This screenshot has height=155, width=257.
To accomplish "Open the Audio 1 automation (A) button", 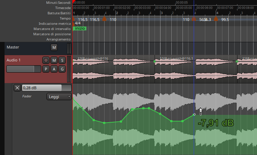I will [x=54, y=69].
